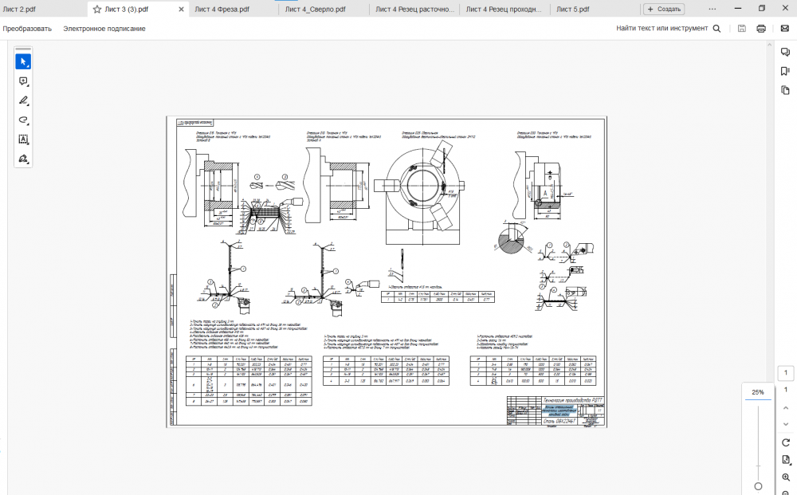
Task: Open the bookmarks panel icon
Action: (x=785, y=71)
